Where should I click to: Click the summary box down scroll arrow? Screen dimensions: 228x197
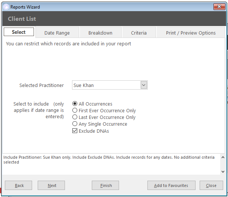point(223,172)
